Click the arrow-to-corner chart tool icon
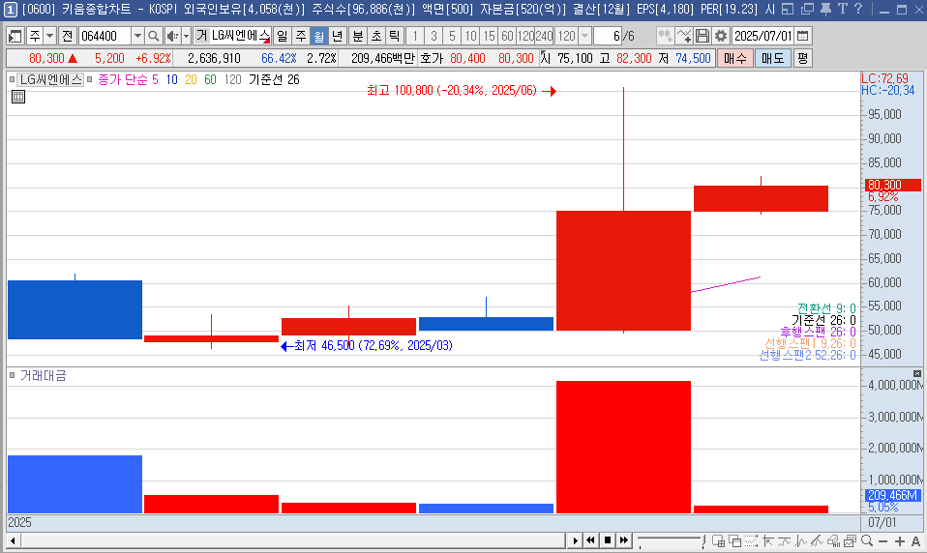 pyautogui.click(x=768, y=540)
